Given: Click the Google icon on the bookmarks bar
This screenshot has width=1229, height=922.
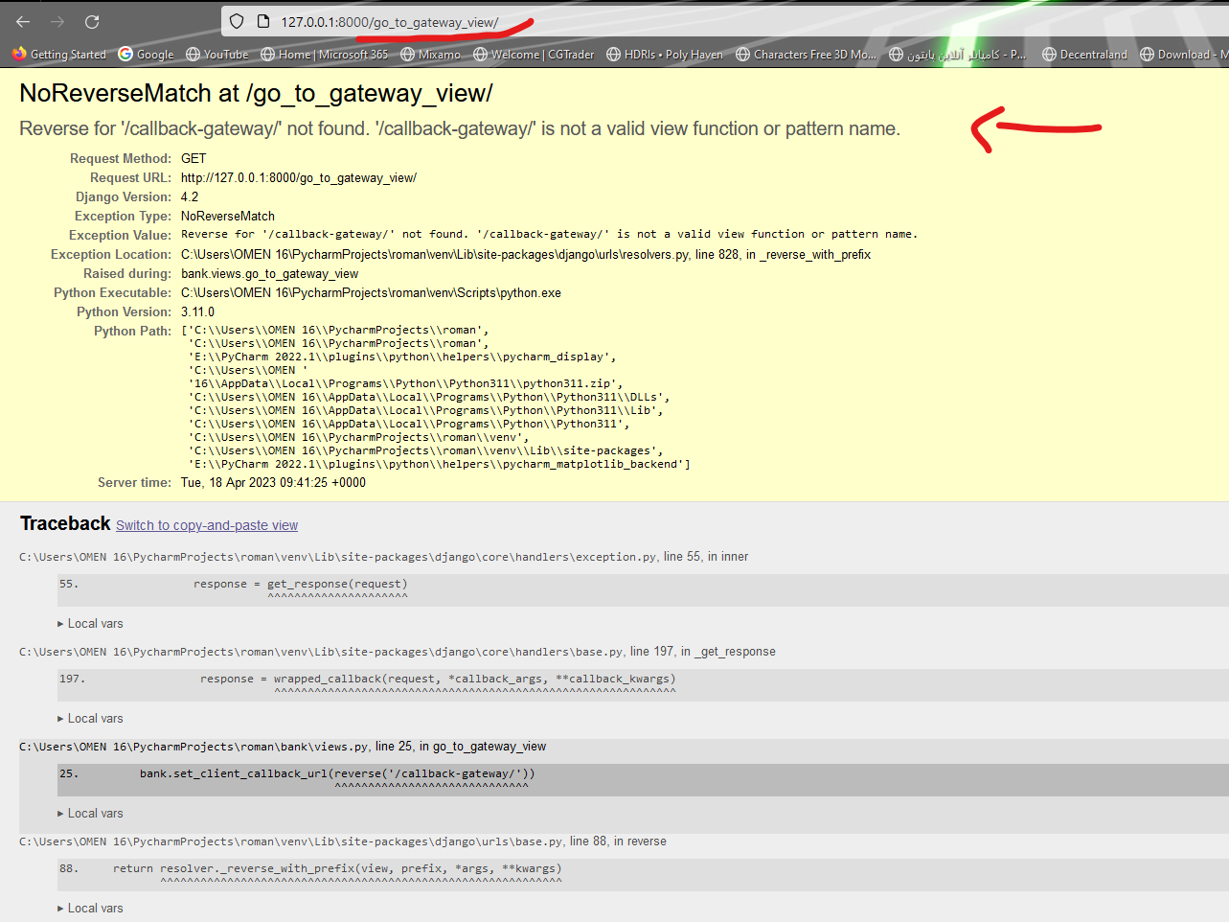Looking at the screenshot, I should [125, 55].
